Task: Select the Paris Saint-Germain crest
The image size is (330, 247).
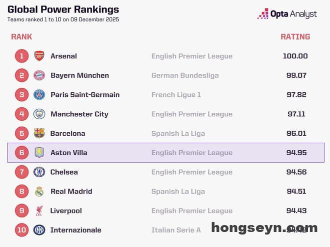Action: click(39, 95)
